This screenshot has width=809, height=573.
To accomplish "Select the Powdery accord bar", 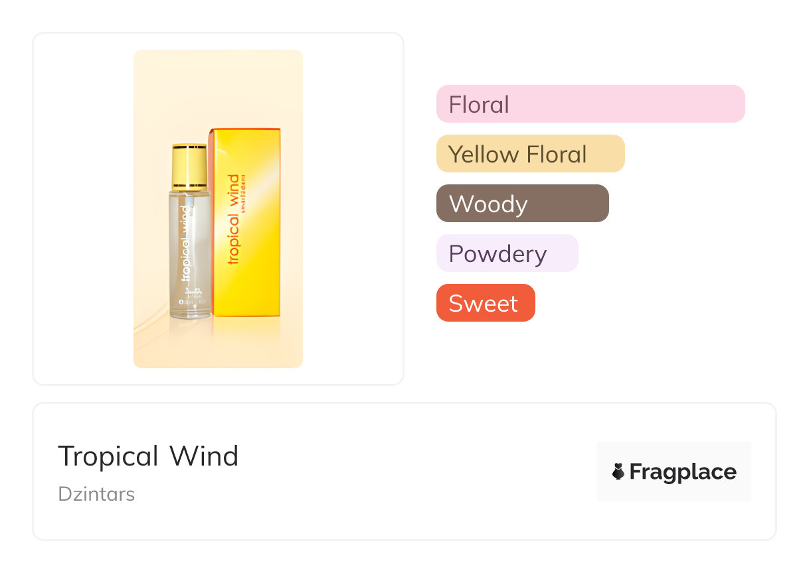I will [x=507, y=253].
